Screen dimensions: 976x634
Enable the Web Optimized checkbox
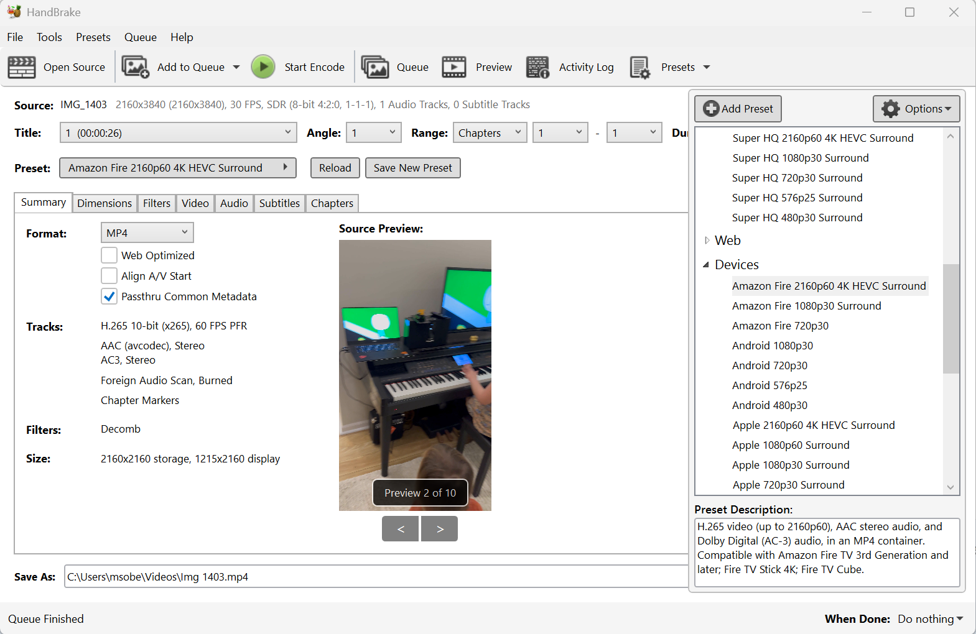pos(109,255)
